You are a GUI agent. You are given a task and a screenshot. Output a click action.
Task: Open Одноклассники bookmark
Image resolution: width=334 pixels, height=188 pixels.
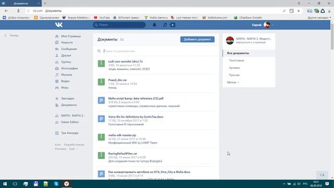(46, 18)
